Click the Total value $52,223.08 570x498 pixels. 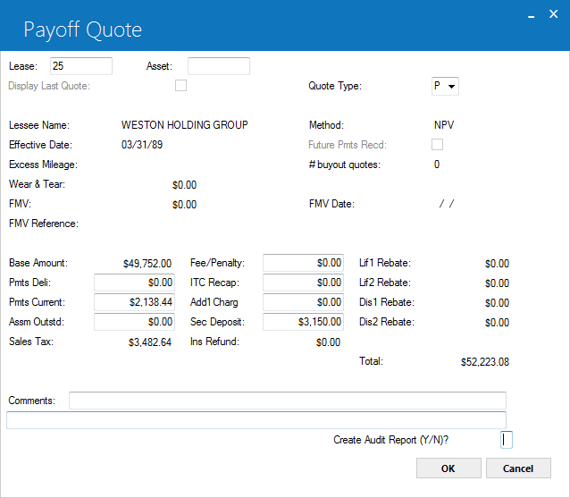point(485,362)
